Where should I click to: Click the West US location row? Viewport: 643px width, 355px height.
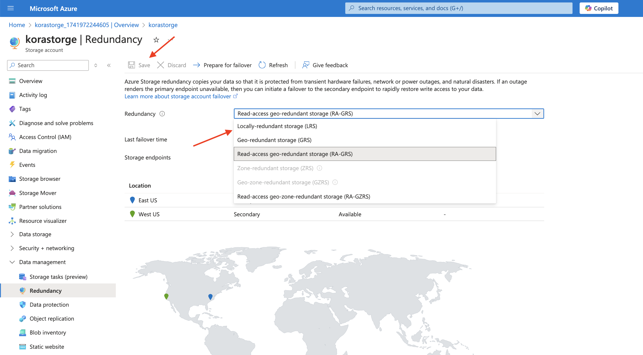(334, 214)
